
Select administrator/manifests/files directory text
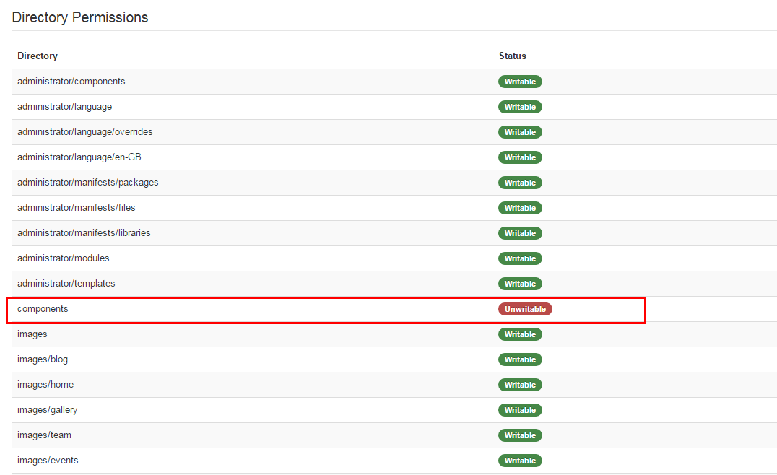tap(77, 207)
